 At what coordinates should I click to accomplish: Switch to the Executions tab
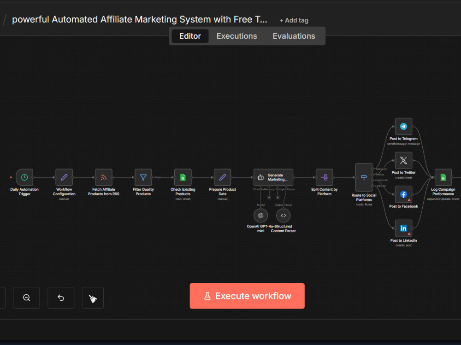(x=236, y=36)
